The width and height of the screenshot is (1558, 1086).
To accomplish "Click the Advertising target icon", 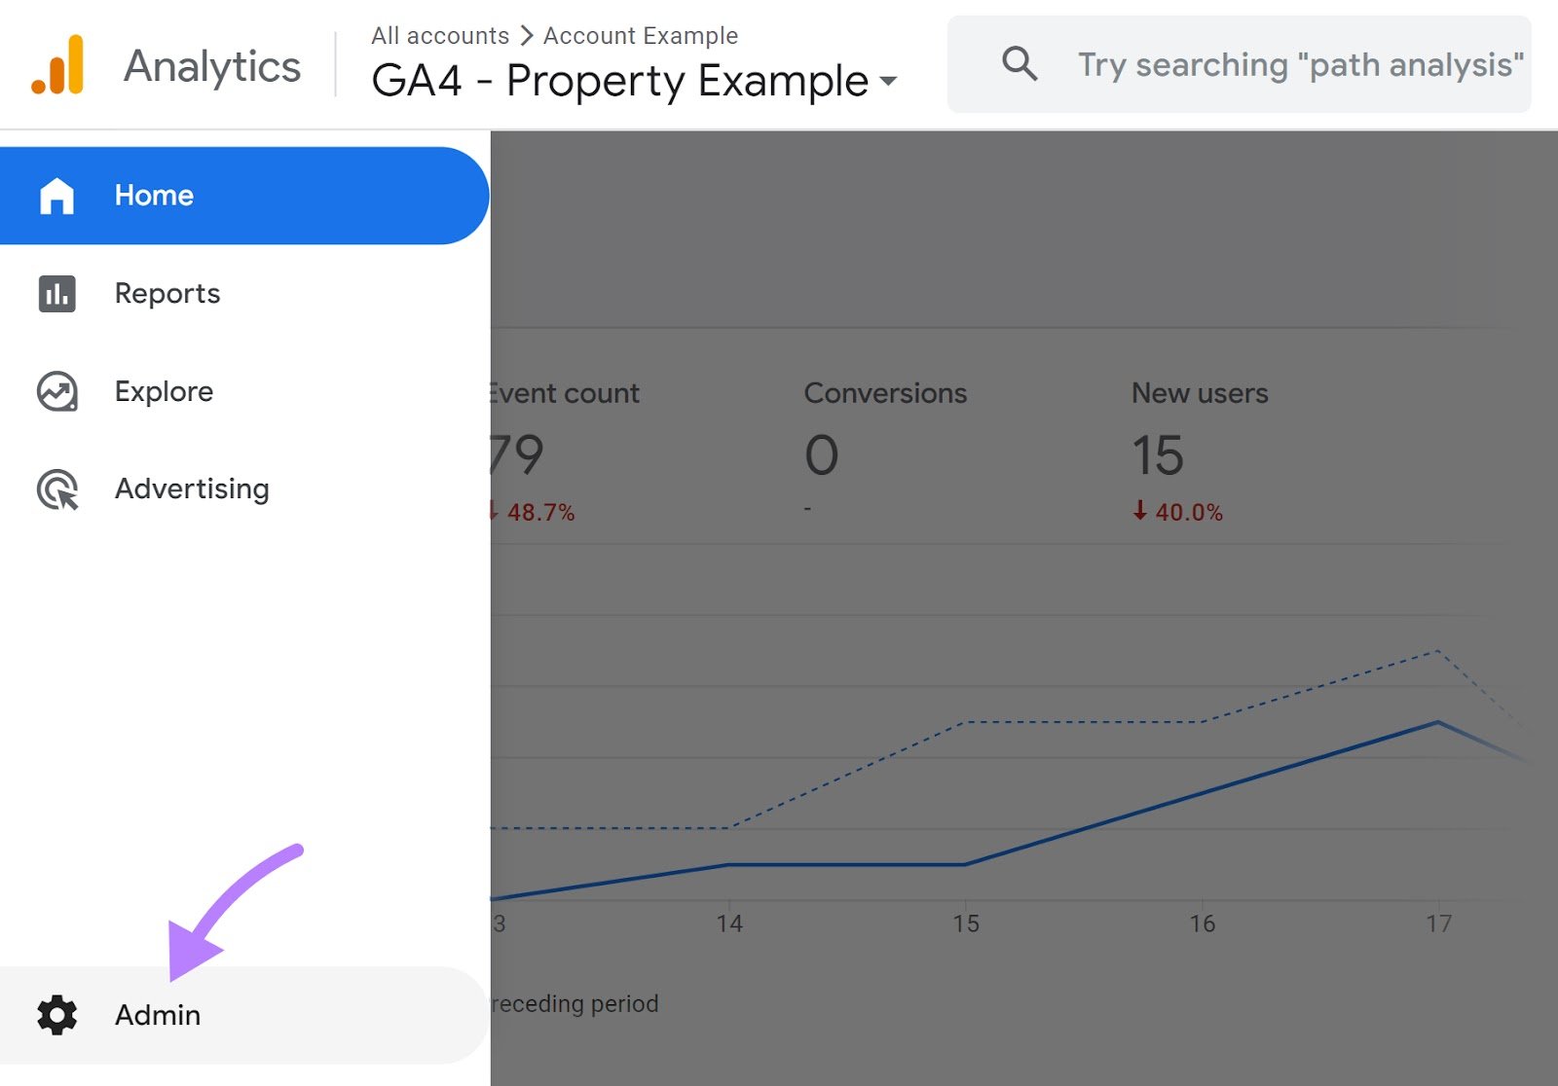I will (x=56, y=489).
